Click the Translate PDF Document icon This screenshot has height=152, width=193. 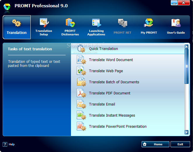tap(81, 93)
